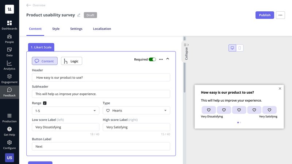
Task: Close the survey preview popup
Action: pyautogui.click(x=280, y=89)
